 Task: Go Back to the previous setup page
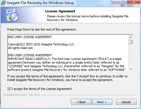(81, 102)
